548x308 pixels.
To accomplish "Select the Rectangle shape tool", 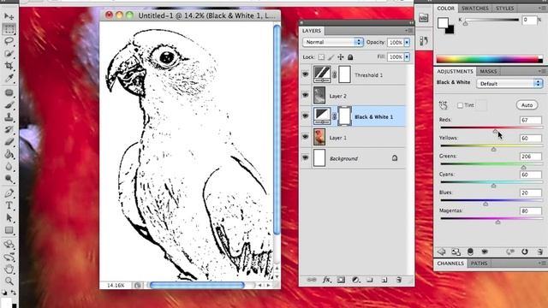I will [9, 230].
